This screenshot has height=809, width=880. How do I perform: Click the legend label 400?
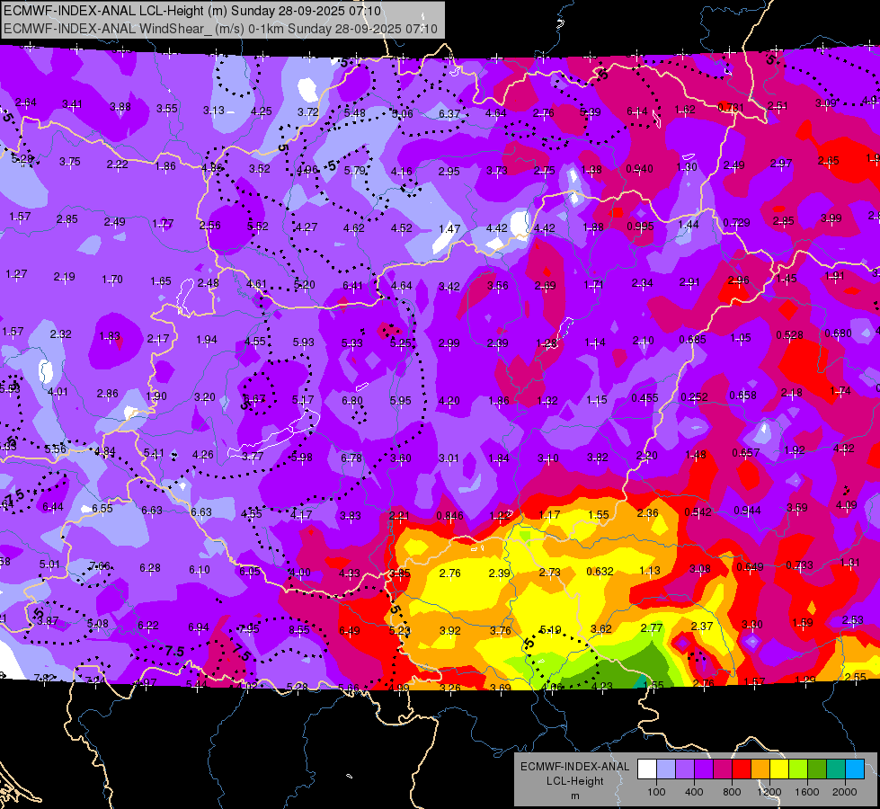click(x=694, y=792)
